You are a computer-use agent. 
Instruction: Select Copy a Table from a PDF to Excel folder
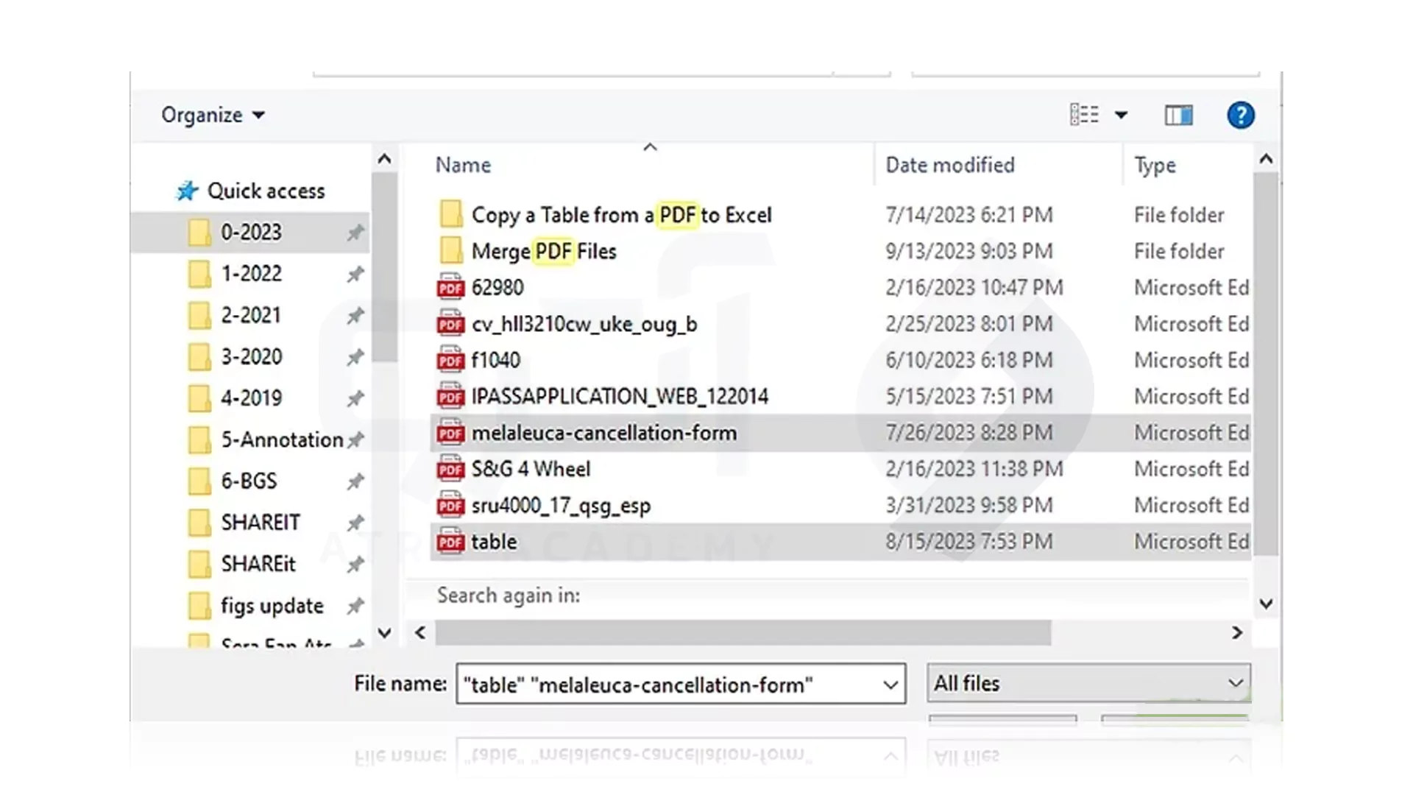[621, 215]
